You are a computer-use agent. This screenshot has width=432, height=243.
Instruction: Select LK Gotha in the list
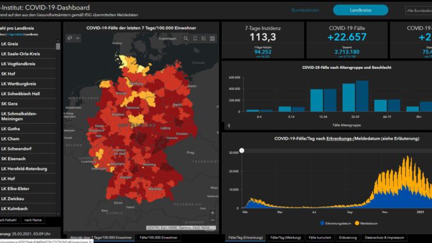tap(28, 129)
